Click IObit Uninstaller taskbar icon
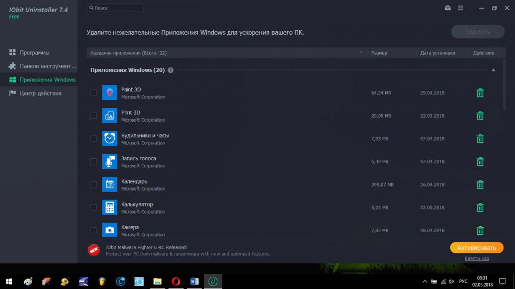 coord(213,281)
